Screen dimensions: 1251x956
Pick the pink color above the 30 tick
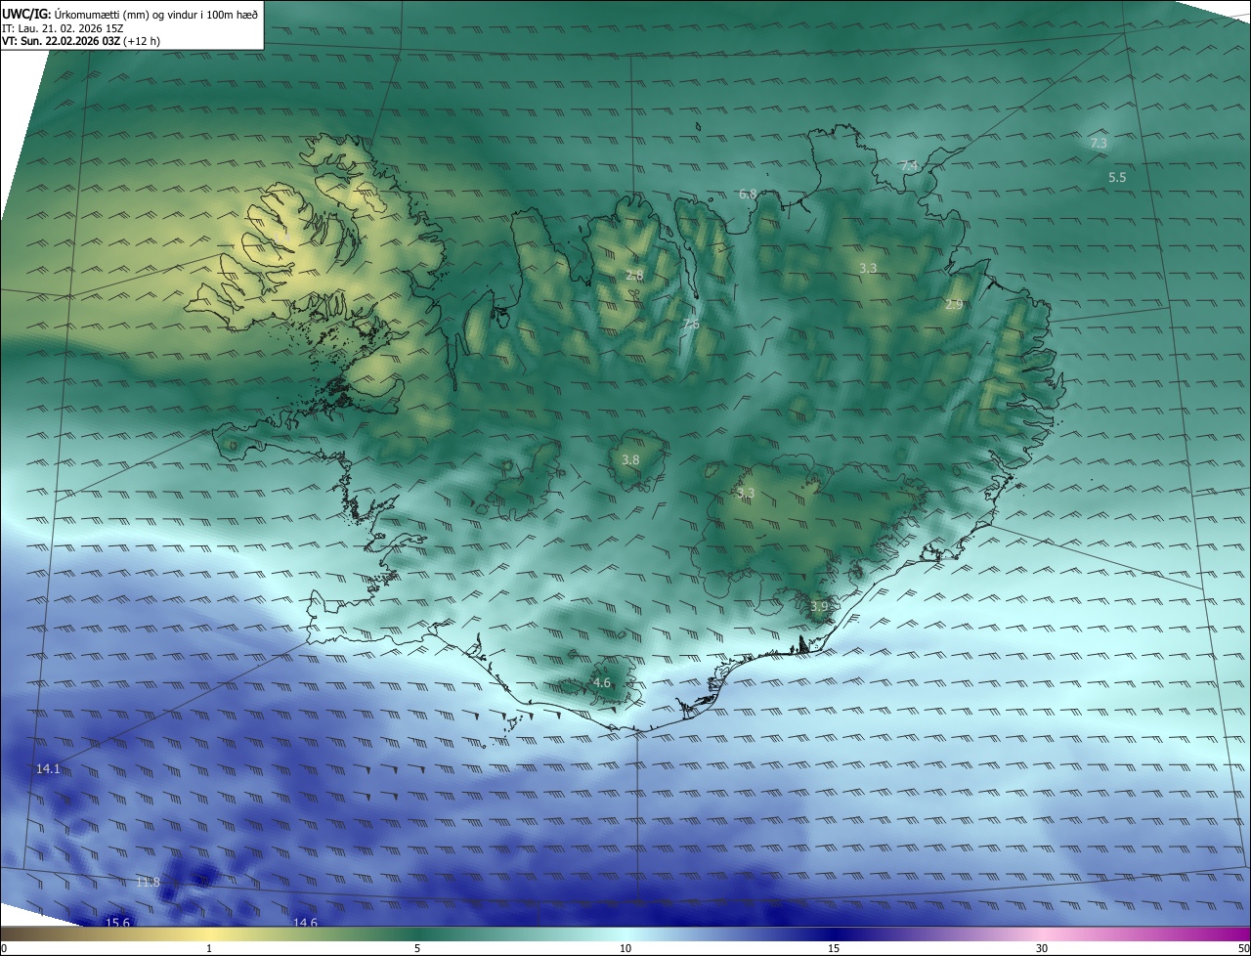[1042, 934]
